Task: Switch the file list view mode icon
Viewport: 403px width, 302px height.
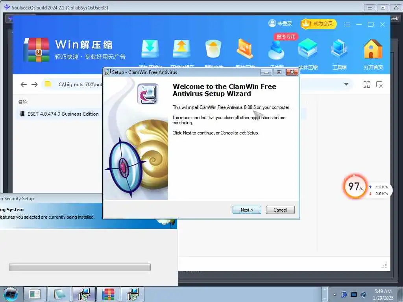Action: (x=367, y=85)
